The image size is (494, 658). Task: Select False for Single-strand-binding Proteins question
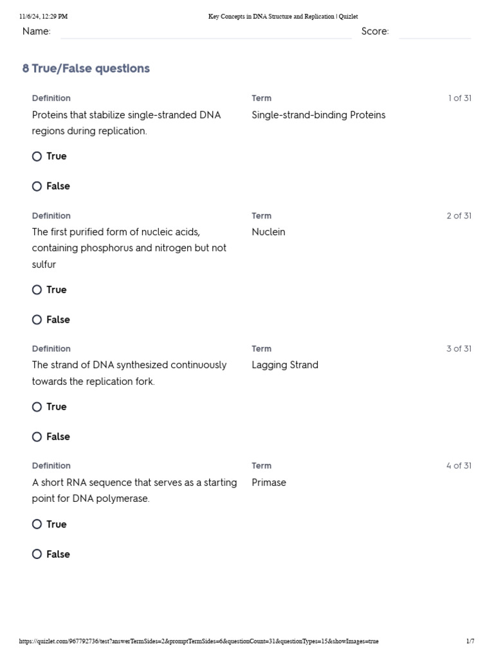pos(37,186)
